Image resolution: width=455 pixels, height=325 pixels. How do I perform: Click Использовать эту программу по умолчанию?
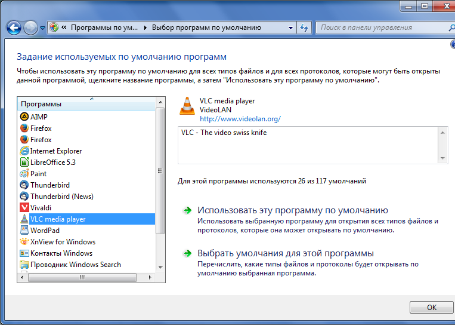(293, 210)
